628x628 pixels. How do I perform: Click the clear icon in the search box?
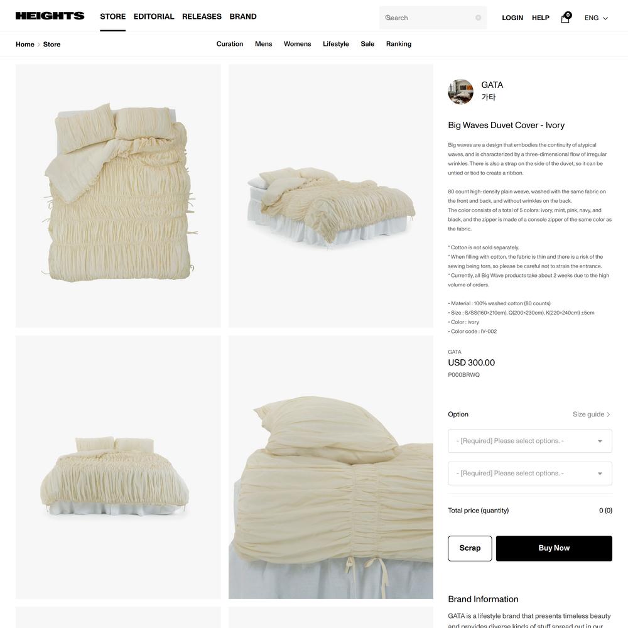tap(478, 18)
